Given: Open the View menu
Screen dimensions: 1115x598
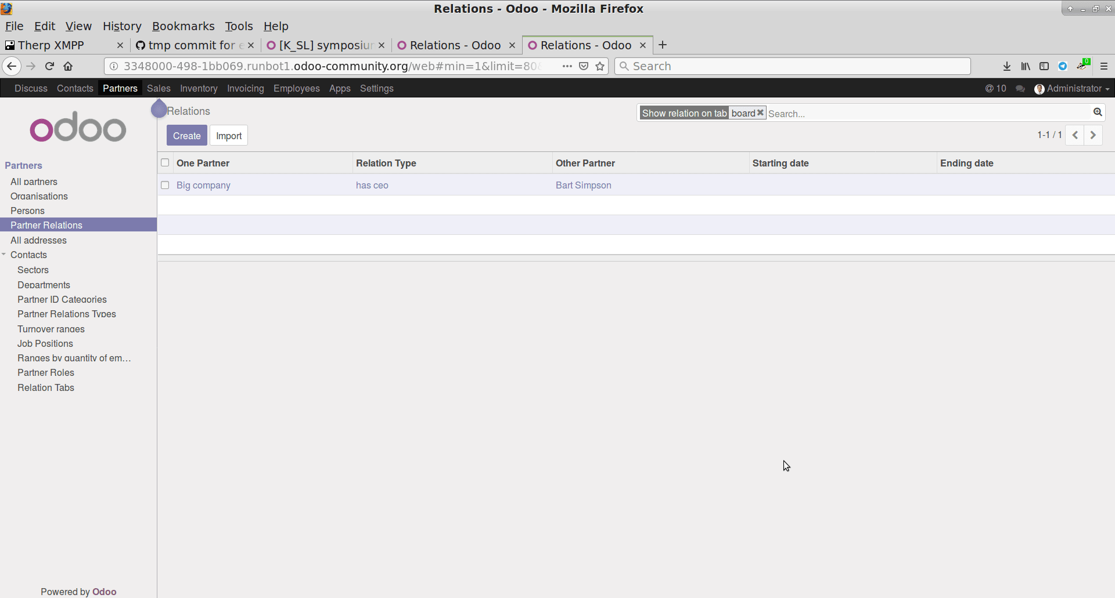Looking at the screenshot, I should (78, 26).
